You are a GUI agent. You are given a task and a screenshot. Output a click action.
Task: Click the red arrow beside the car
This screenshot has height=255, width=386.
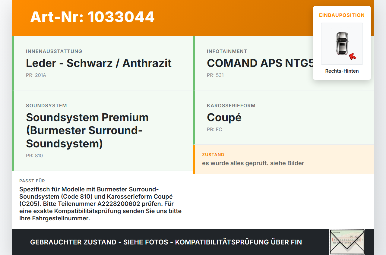pyautogui.click(x=352, y=56)
